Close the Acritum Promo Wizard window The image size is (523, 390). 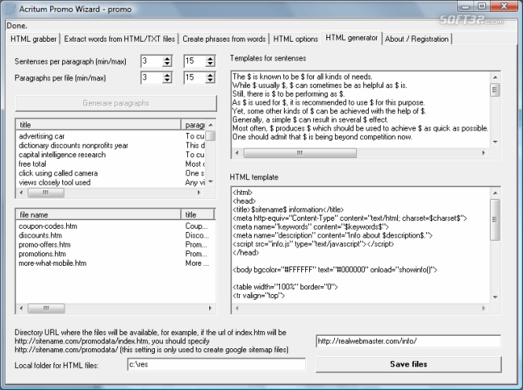pyautogui.click(x=504, y=6)
